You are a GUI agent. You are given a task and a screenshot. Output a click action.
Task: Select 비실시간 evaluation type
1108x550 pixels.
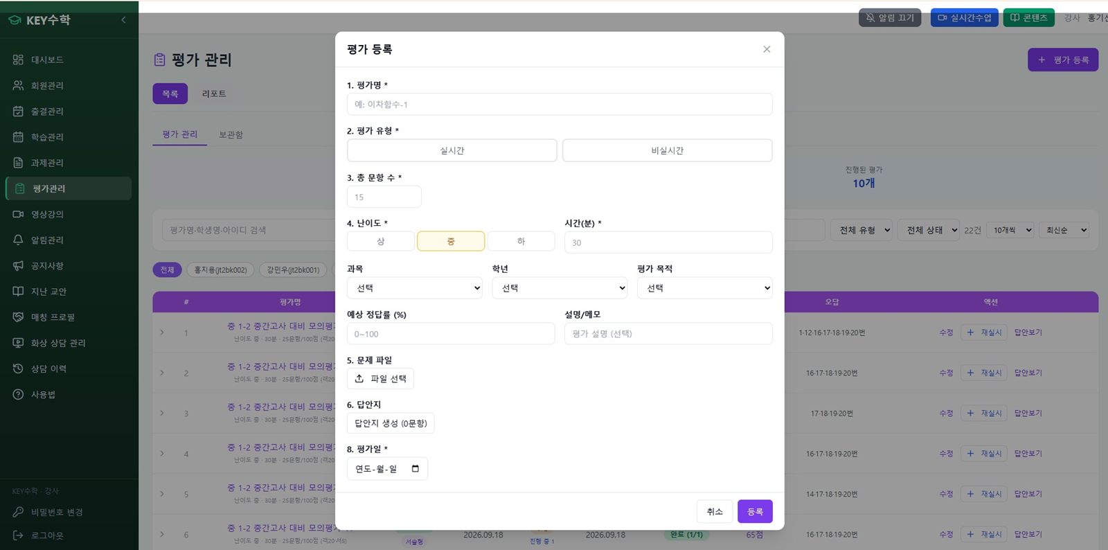pyautogui.click(x=668, y=150)
